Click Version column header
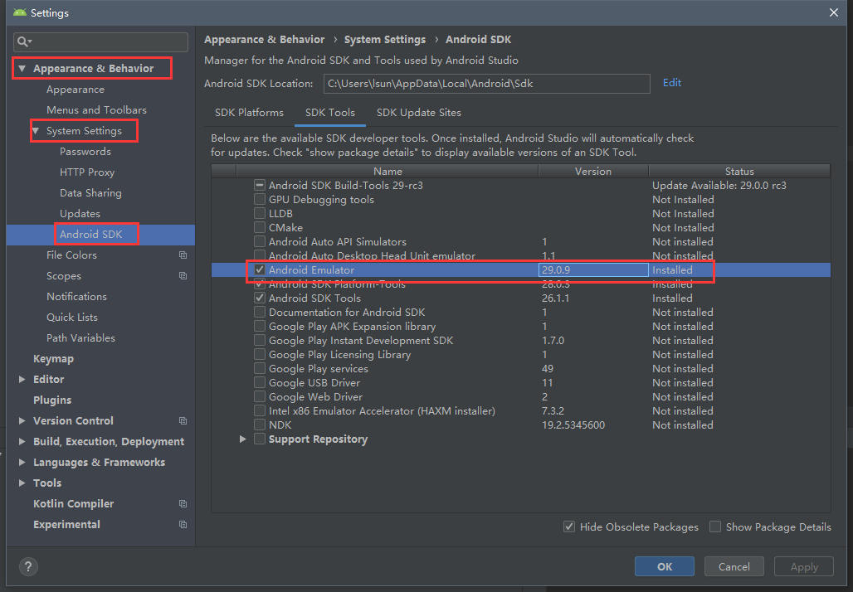 [x=593, y=172]
